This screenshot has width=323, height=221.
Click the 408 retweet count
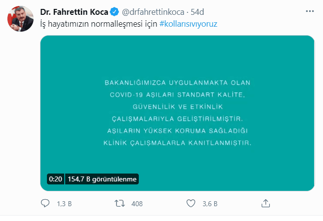click(x=137, y=203)
